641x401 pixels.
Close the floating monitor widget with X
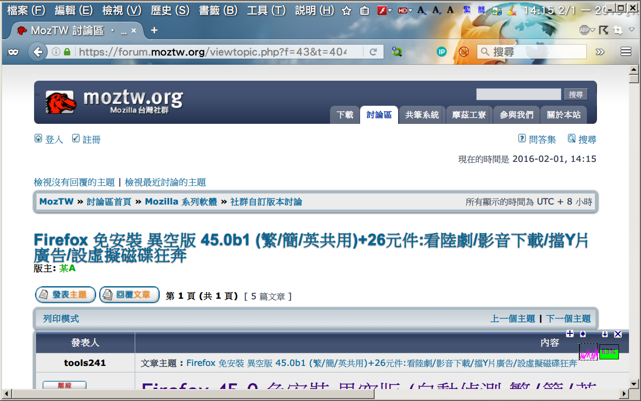pyautogui.click(x=617, y=334)
